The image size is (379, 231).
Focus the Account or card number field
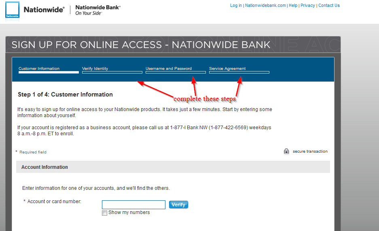(x=133, y=205)
